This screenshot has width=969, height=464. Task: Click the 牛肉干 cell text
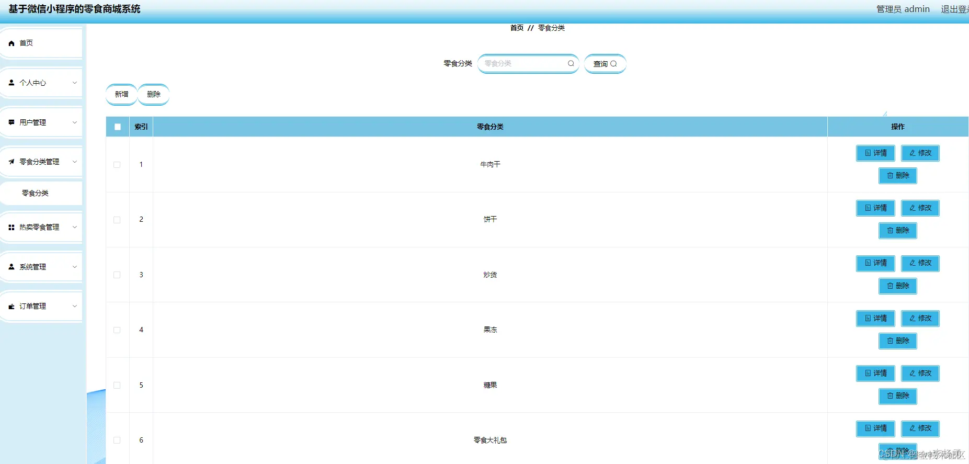[x=490, y=165]
